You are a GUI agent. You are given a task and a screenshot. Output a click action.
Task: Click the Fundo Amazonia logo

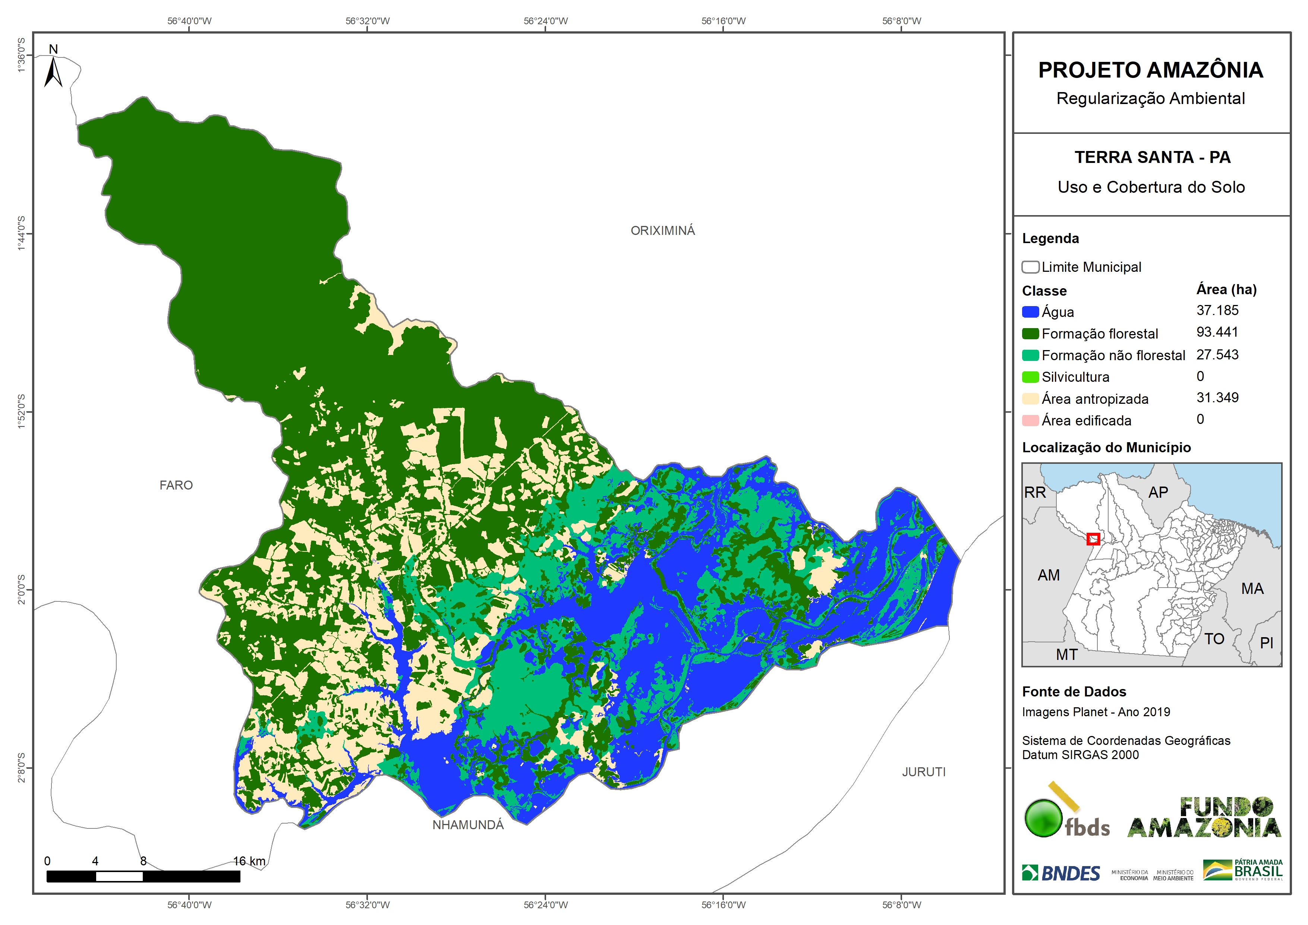tap(1204, 818)
